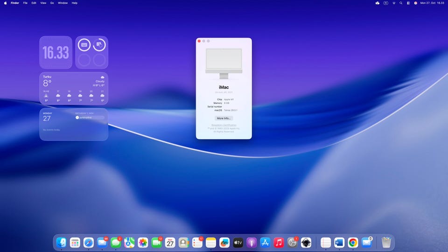Click the cloud sync status menu bar icon
The height and width of the screenshot is (252, 448).
coord(378,3)
